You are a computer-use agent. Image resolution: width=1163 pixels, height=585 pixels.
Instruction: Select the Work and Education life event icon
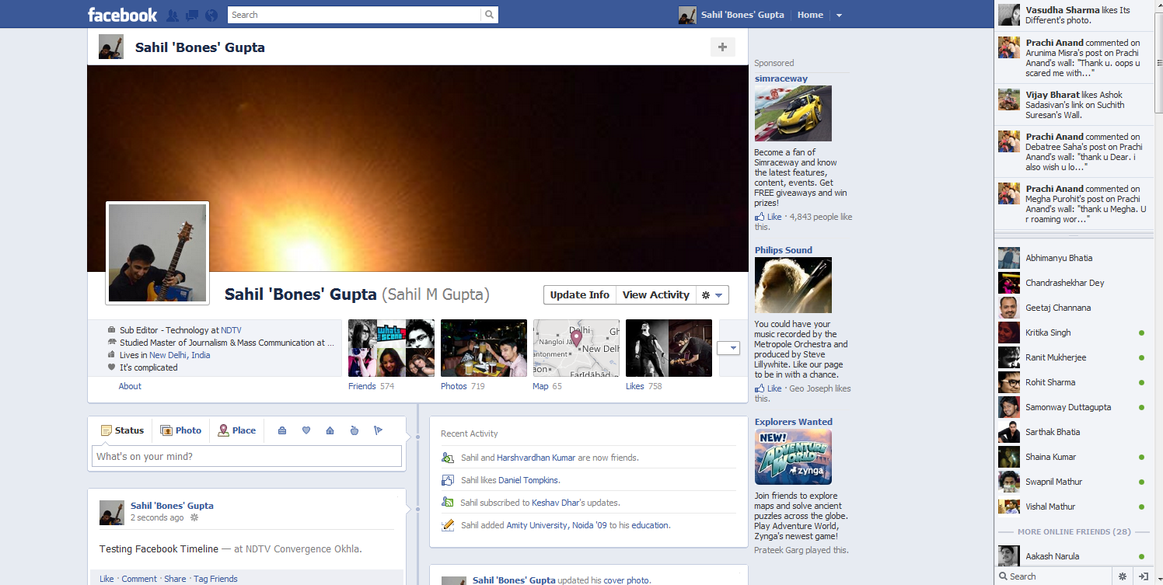(x=282, y=430)
